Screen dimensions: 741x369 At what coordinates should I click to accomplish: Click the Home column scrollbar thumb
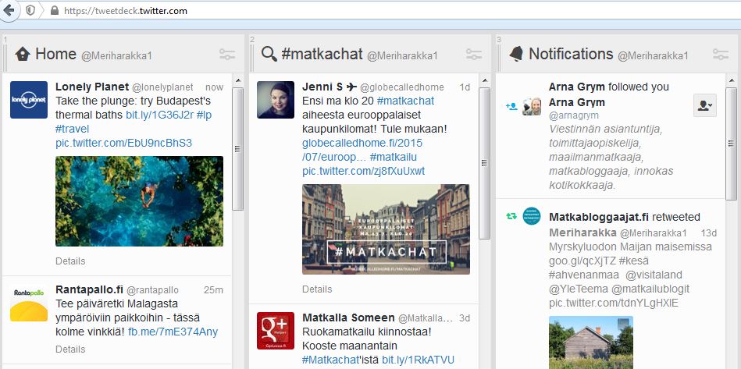click(237, 149)
